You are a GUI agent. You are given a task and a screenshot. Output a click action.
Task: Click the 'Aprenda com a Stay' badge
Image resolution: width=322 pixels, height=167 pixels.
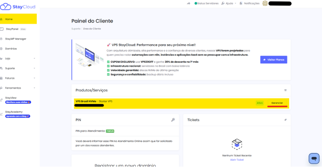[x=18, y=116]
